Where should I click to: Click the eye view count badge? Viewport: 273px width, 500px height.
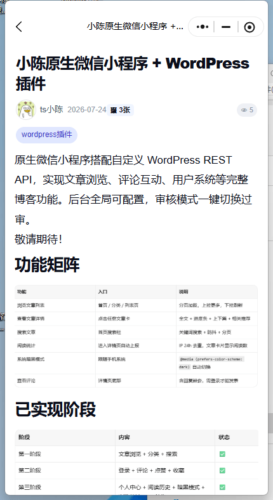pyautogui.click(x=247, y=110)
